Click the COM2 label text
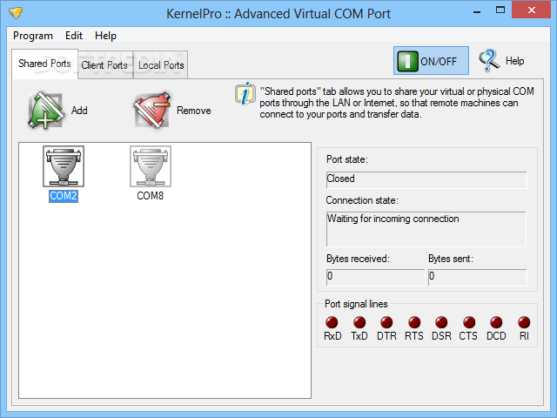Image resolution: width=557 pixels, height=418 pixels. [64, 196]
